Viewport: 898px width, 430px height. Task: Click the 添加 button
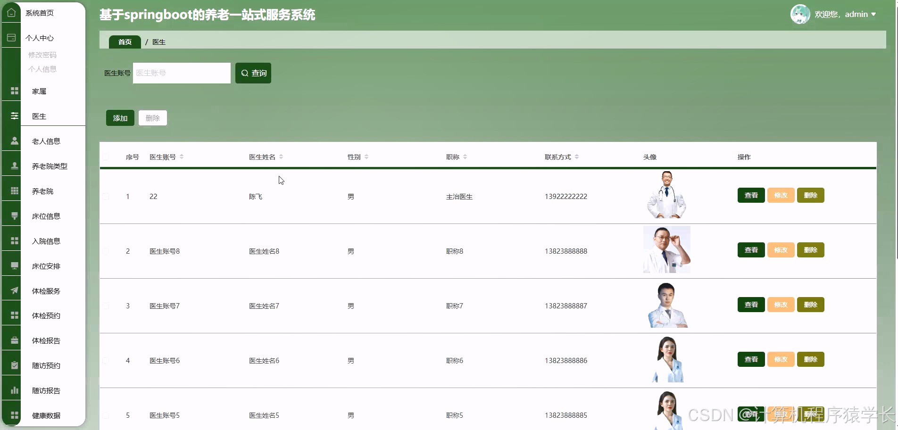(x=120, y=118)
